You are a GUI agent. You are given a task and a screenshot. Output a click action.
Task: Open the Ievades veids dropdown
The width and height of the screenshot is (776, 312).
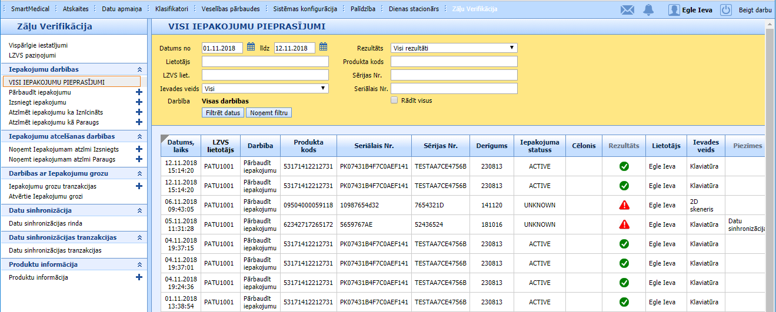pos(265,89)
